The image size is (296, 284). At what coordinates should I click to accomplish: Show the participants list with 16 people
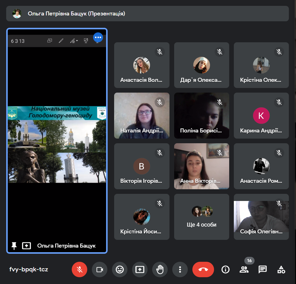pos(244,269)
